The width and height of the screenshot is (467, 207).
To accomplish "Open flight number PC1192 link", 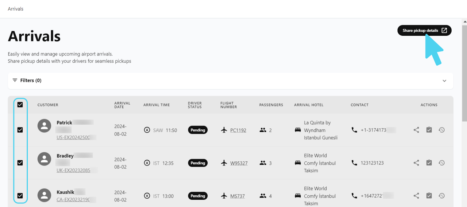I will [x=238, y=130].
